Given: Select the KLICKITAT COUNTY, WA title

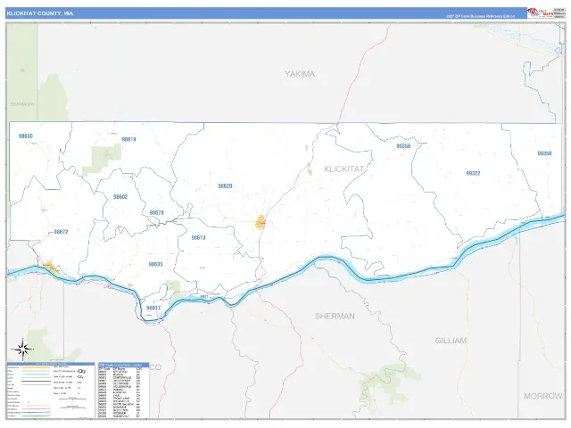Looking at the screenshot, I should (39, 13).
